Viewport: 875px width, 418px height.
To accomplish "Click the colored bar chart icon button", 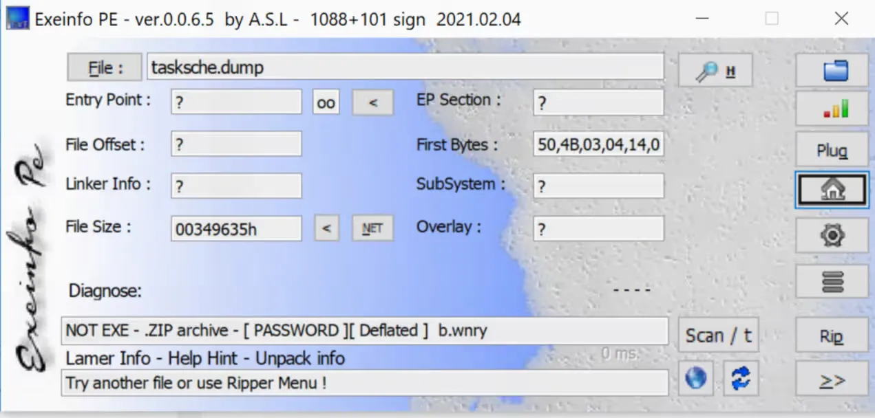I will tap(832, 109).
